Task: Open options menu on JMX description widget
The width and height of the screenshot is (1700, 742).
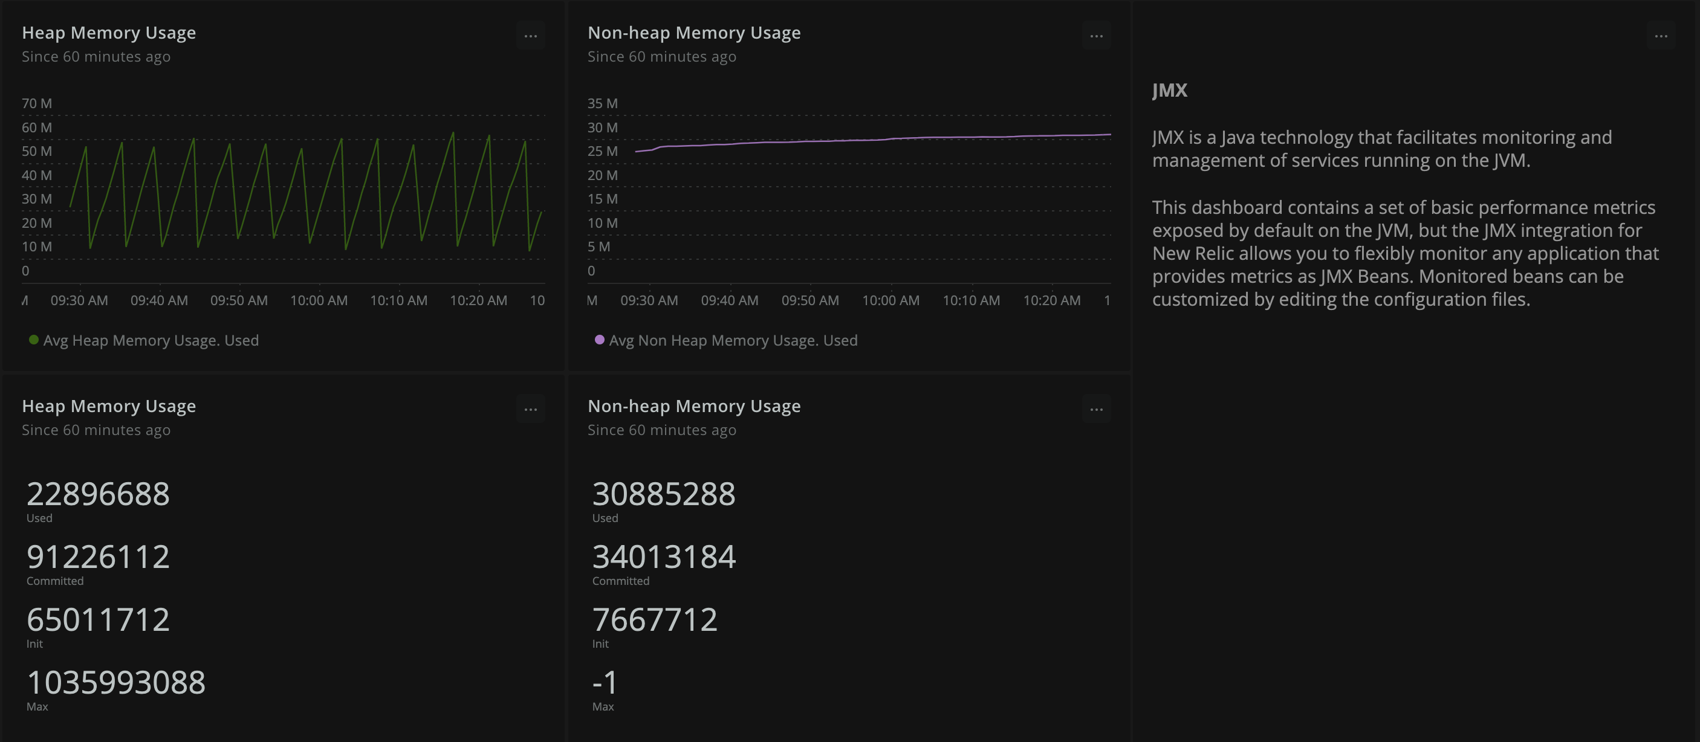Action: pos(1661,36)
